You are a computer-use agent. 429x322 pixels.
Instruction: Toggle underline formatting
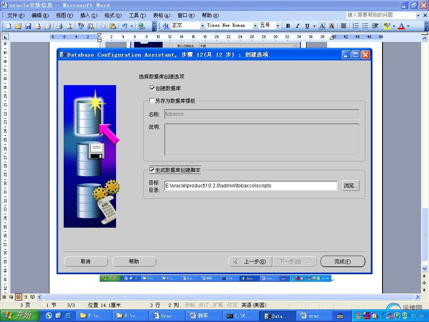coord(307,26)
